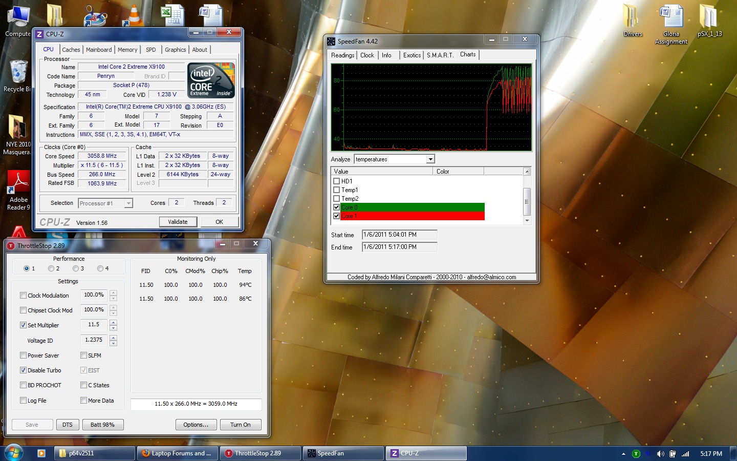The width and height of the screenshot is (737, 461).
Task: Decrease Voltage ID with down arrow
Action: [114, 343]
